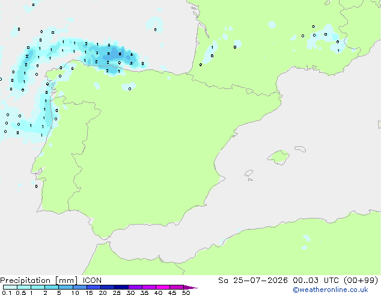Viewport: 381px width, 295px height.
Task: Select the 45–50 mm magenta legend swatch
Action: 177,287
